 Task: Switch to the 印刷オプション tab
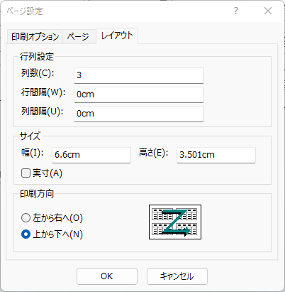click(35, 37)
